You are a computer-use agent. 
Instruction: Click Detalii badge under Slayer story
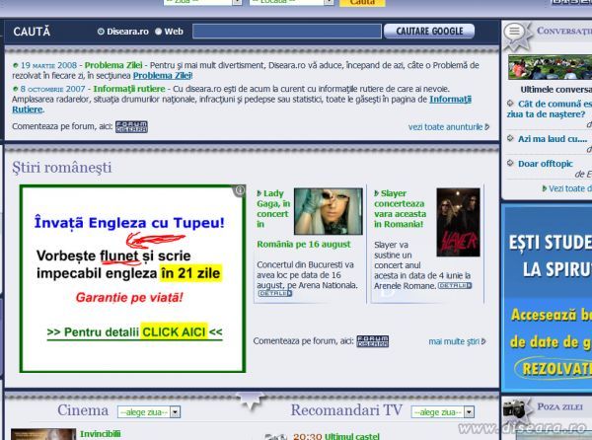click(455, 286)
